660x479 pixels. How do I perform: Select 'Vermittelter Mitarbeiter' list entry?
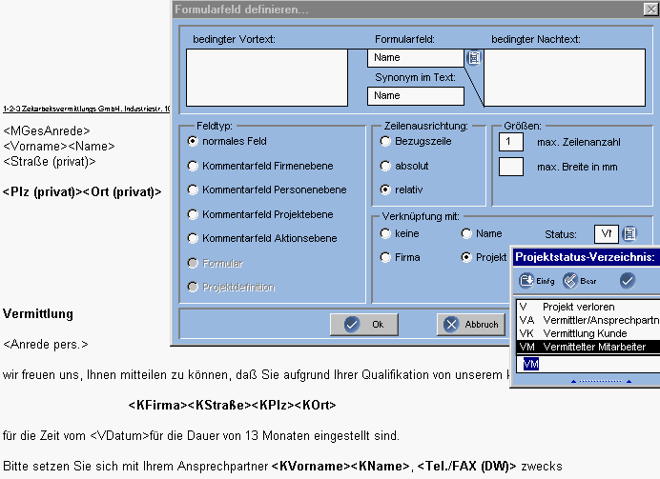587,347
